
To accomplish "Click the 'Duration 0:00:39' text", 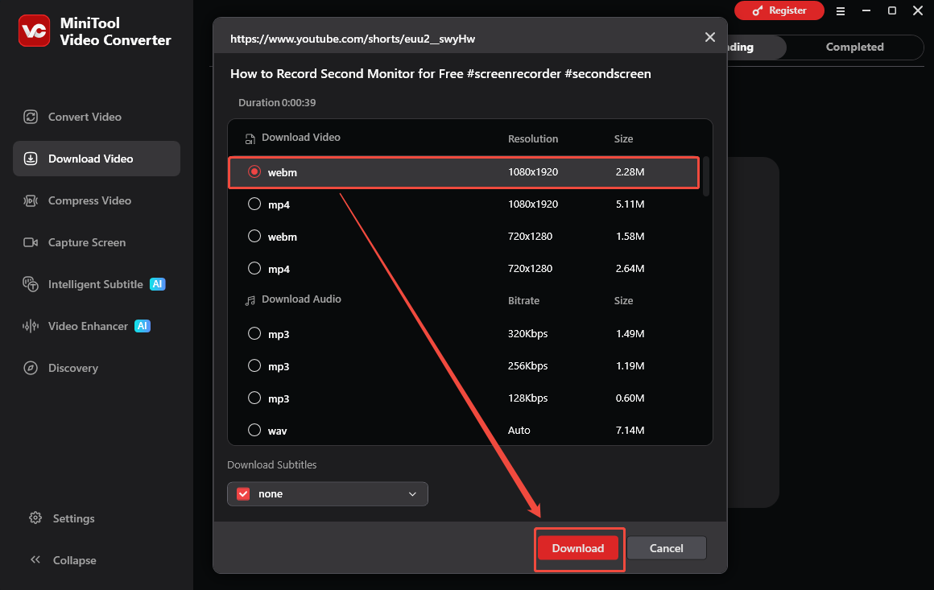I will pos(277,102).
